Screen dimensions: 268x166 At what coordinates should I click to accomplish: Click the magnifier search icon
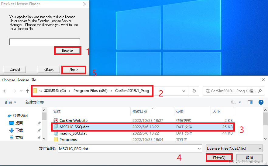click(x=260, y=91)
